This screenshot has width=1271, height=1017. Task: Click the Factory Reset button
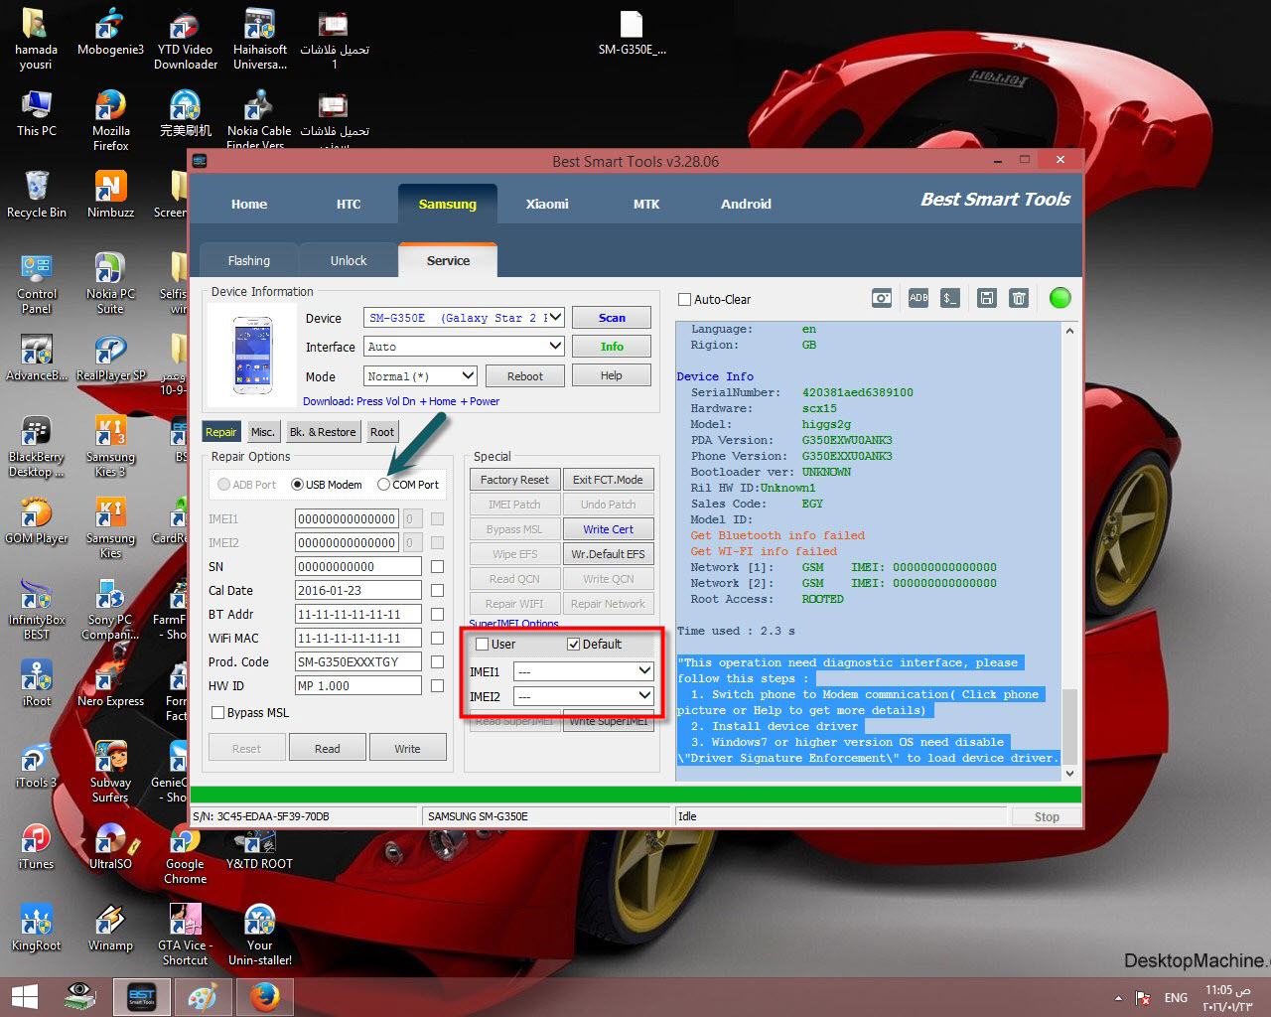514,480
